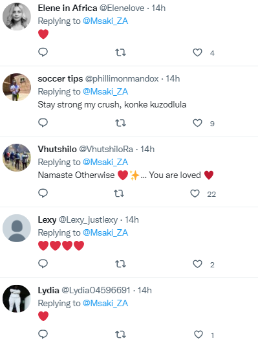
Task: Reply to Elene in Africa's tweet
Action: (x=43, y=52)
